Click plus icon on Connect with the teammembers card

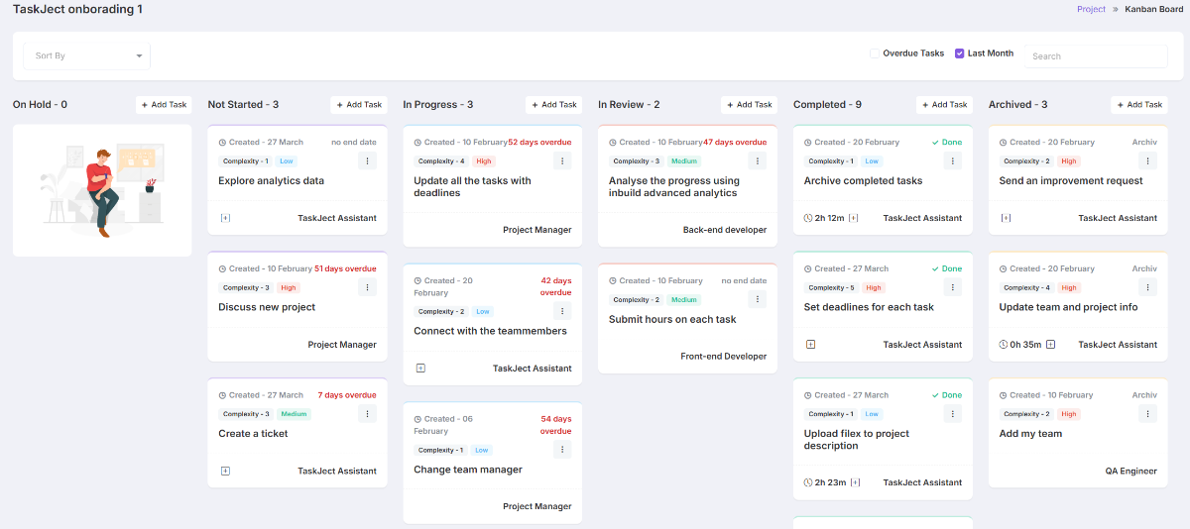pos(420,369)
